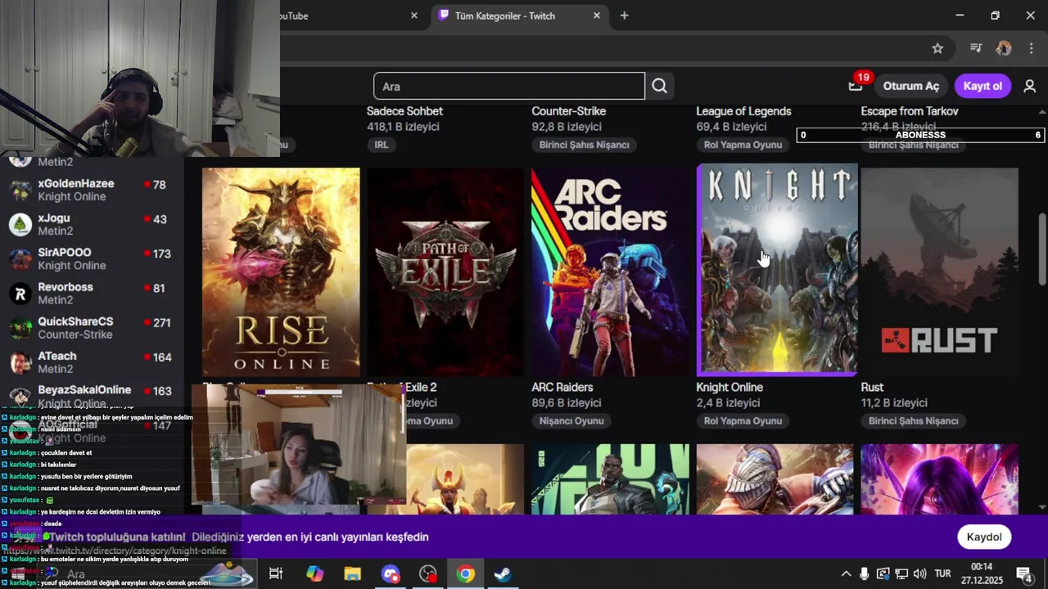
Task: Click xGoldenHazee channel avatar in sidebar
Action: (20, 190)
